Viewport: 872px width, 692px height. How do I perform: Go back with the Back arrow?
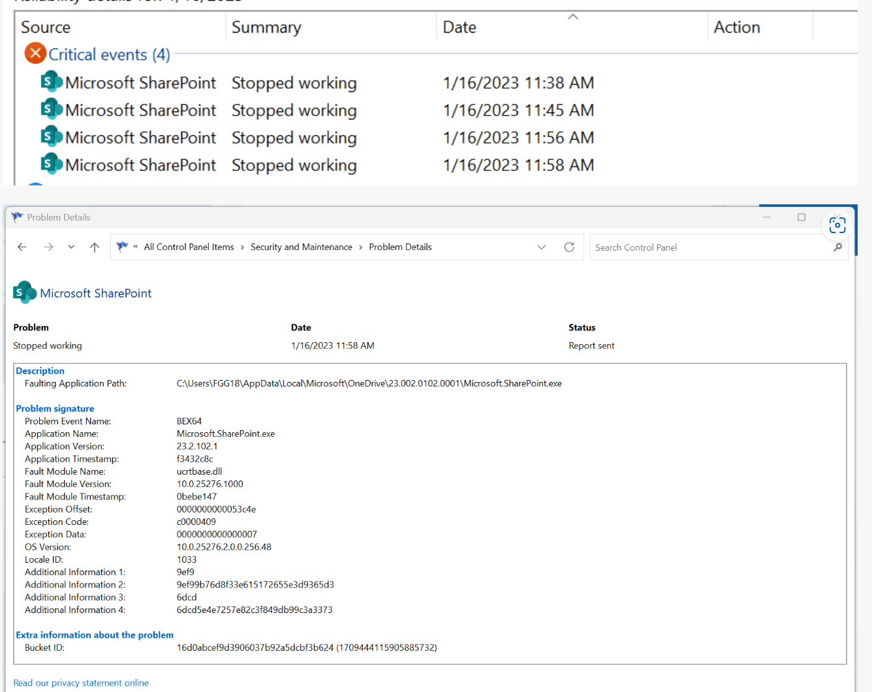(22, 247)
